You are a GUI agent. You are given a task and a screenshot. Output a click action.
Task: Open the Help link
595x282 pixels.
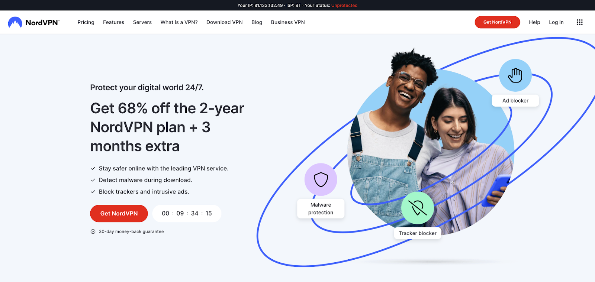click(534, 22)
